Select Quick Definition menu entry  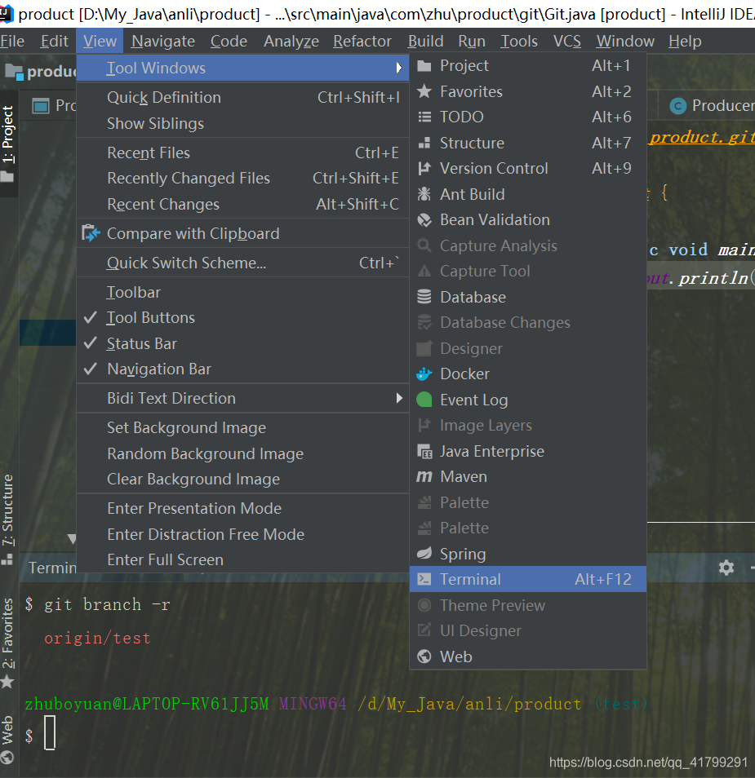[x=243, y=97]
